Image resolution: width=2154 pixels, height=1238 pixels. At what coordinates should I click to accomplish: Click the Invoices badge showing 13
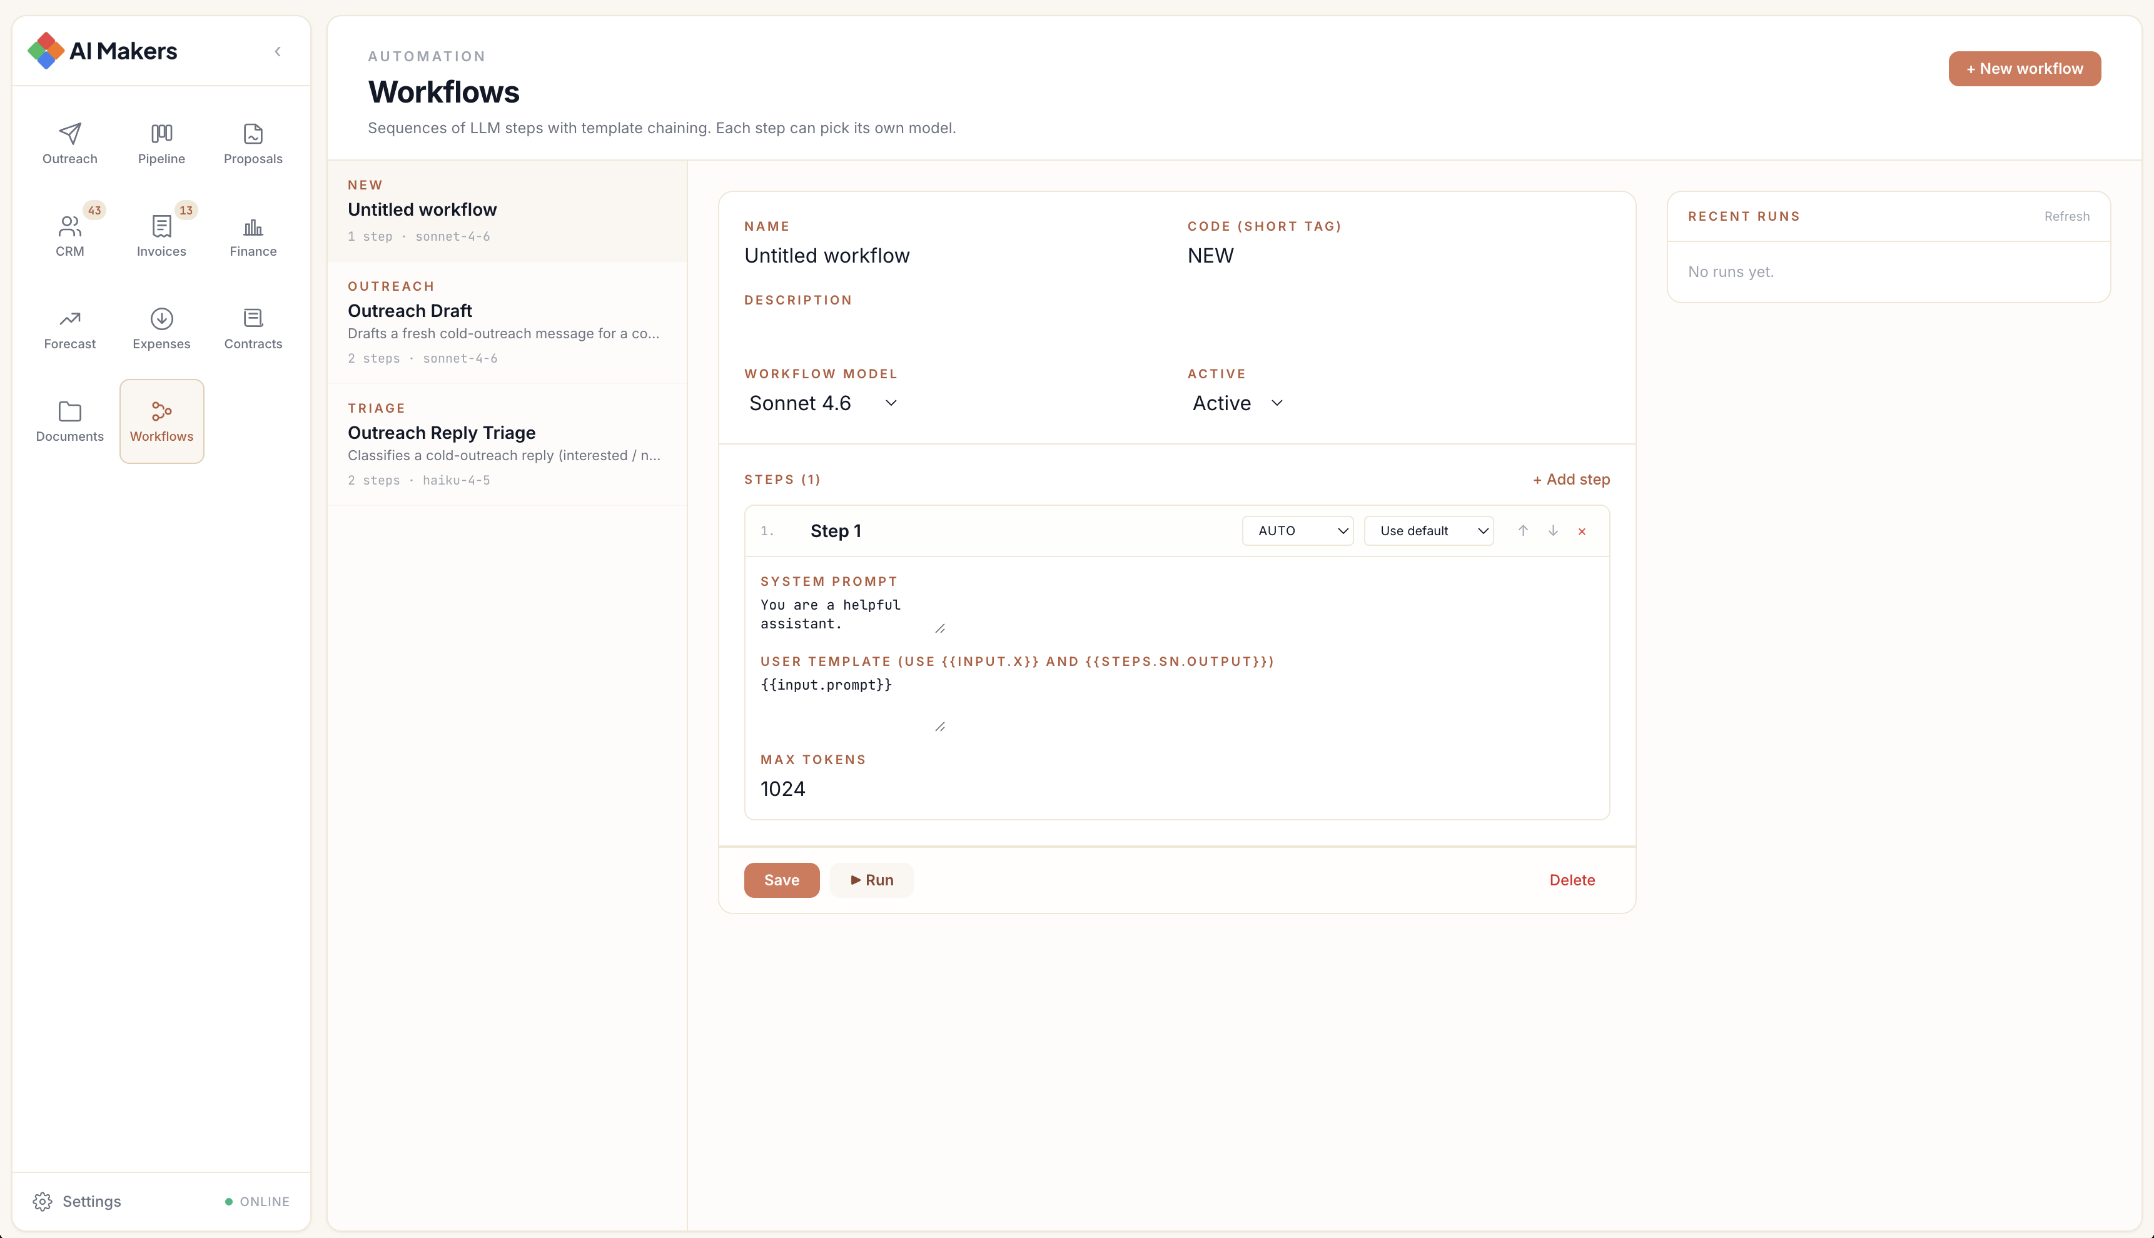click(186, 210)
